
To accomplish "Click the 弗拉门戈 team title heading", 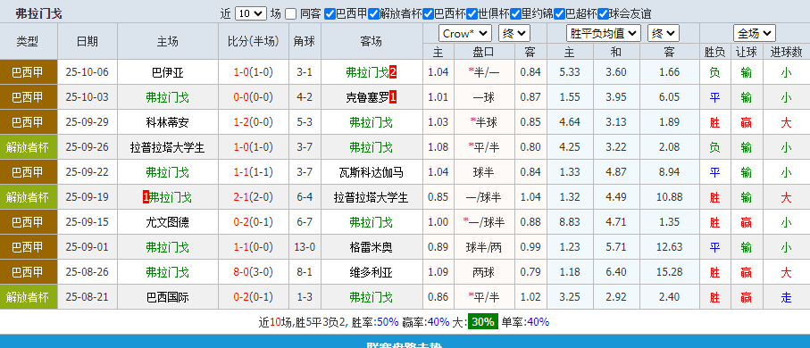I will [39, 14].
